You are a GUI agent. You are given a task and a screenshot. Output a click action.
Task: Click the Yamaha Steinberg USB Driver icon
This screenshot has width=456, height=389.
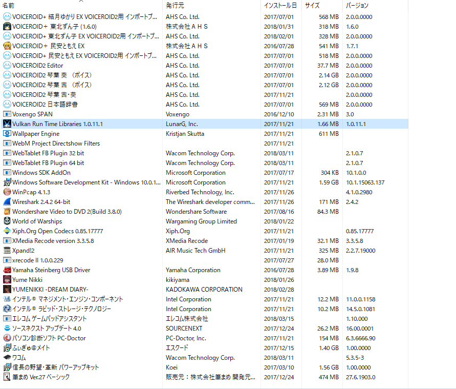(x=7, y=270)
